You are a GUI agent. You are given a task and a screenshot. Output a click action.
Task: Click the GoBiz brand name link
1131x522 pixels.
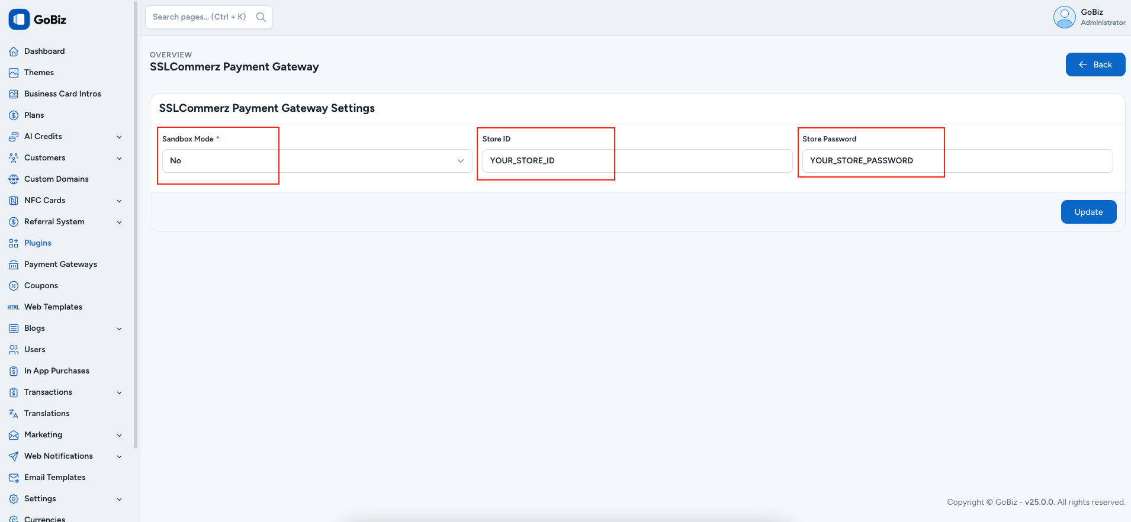[x=50, y=20]
